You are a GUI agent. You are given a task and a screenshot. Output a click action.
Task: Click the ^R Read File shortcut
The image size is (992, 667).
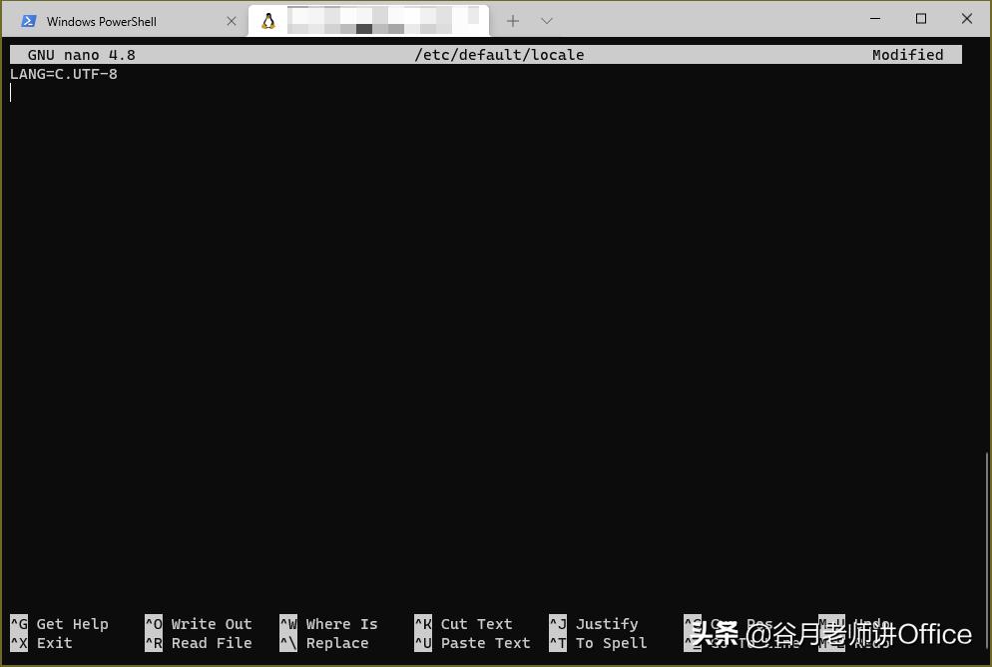(200, 643)
